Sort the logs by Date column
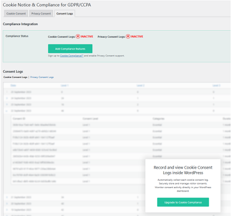This screenshot has width=231, height=216. click(13, 85)
